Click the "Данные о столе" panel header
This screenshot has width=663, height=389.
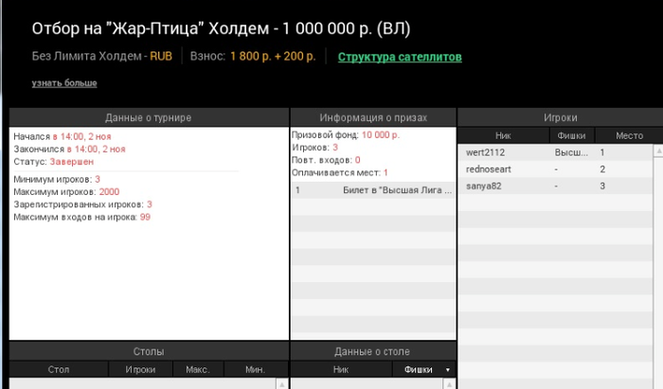tap(373, 351)
